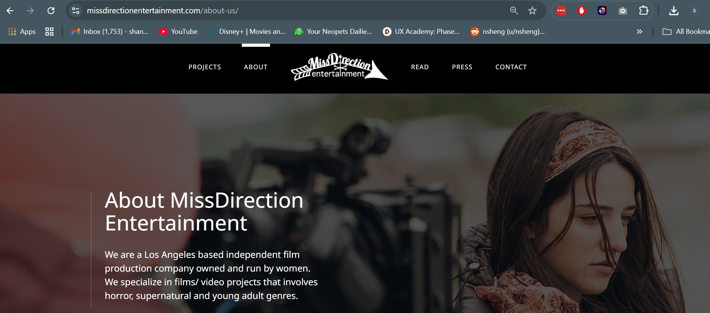This screenshot has height=313, width=710.
Task: Click the MissDirection Entertainment logo
Action: (x=339, y=67)
